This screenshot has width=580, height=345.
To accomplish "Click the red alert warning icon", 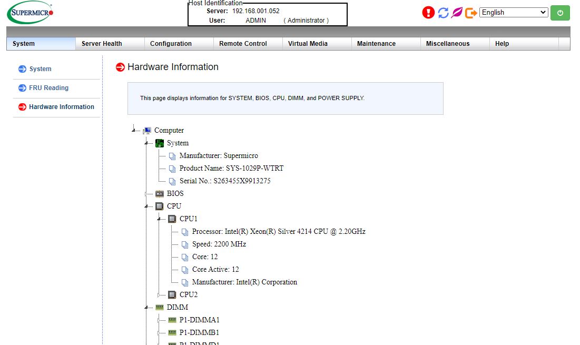I will pos(428,13).
